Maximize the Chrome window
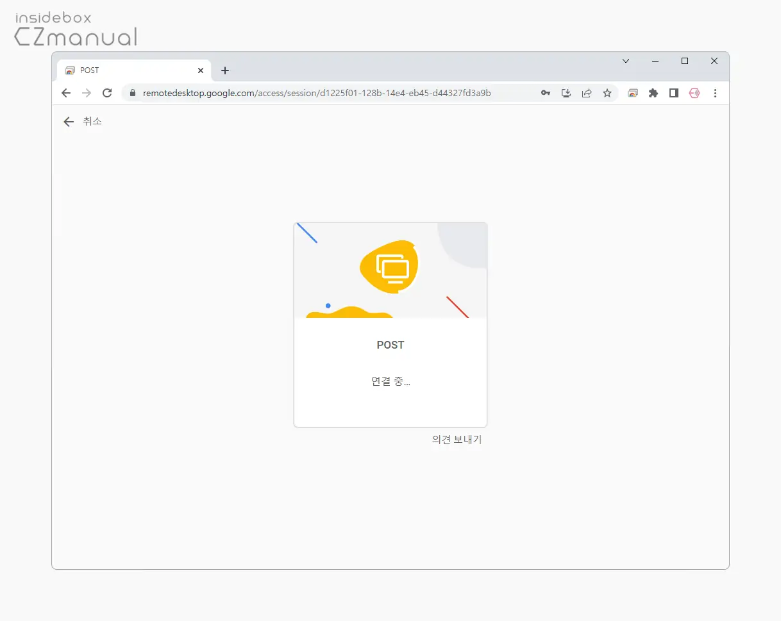The image size is (781, 621). 685,61
